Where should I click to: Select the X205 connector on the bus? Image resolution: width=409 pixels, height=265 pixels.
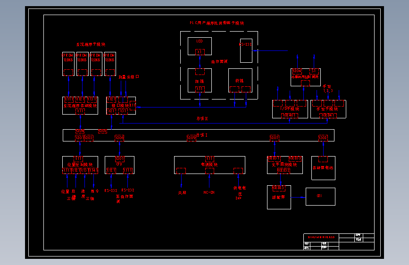point(102,131)
